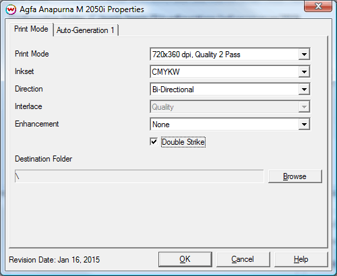The width and height of the screenshot is (337, 276).
Task: Close the Agfa Anapurna Properties dialog
Action: click(x=318, y=6)
